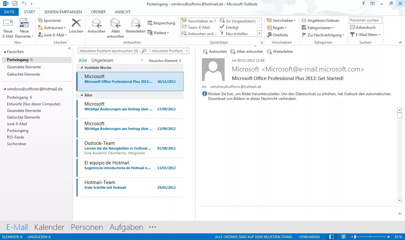Viewport: 405px width, 240px height.
Task: Open the Junk-E-Mail folder
Action: coord(17,124)
